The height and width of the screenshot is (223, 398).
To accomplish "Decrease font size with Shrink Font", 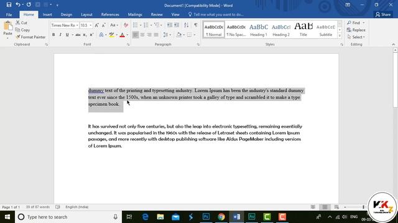I will [104, 25].
